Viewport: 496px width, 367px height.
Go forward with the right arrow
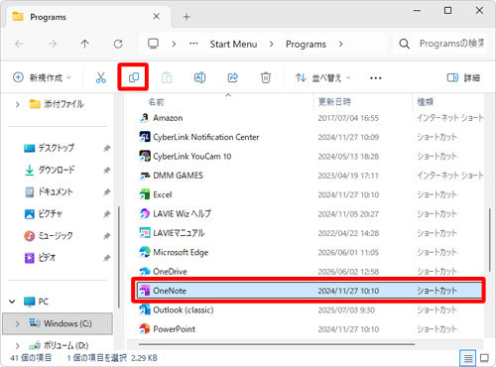click(53, 44)
